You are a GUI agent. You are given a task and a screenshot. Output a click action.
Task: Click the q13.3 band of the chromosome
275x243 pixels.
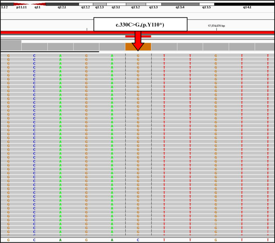[x=154, y=4]
